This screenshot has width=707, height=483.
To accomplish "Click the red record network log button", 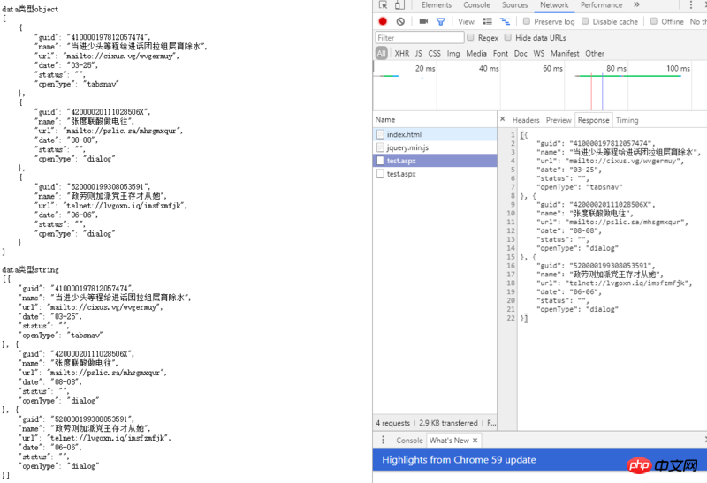I will [383, 21].
